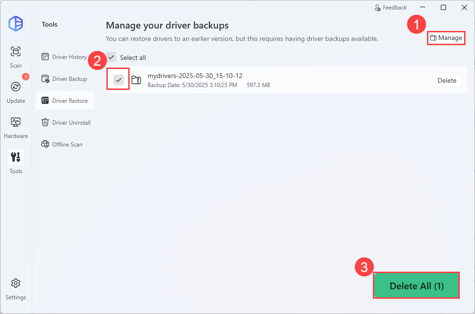Open Driver Uninstall in Tools menu
The image size is (475, 314).
[x=66, y=123]
